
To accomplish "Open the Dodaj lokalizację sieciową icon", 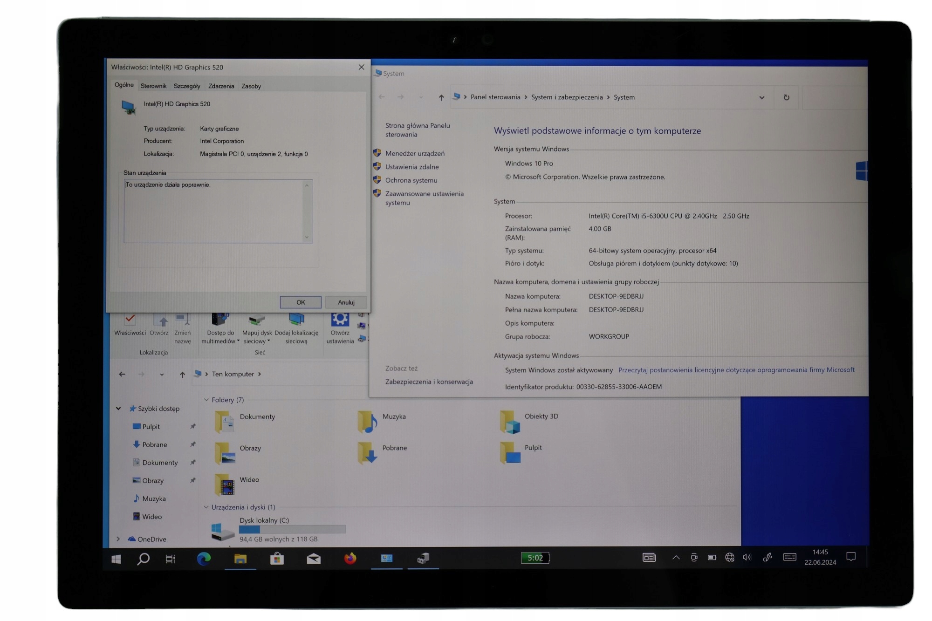I will click(296, 320).
